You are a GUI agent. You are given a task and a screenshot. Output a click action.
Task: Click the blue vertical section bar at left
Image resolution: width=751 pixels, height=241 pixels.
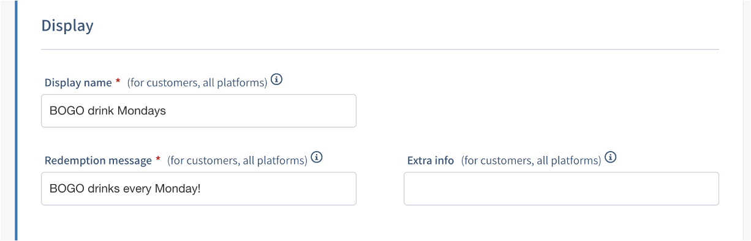[16, 120]
